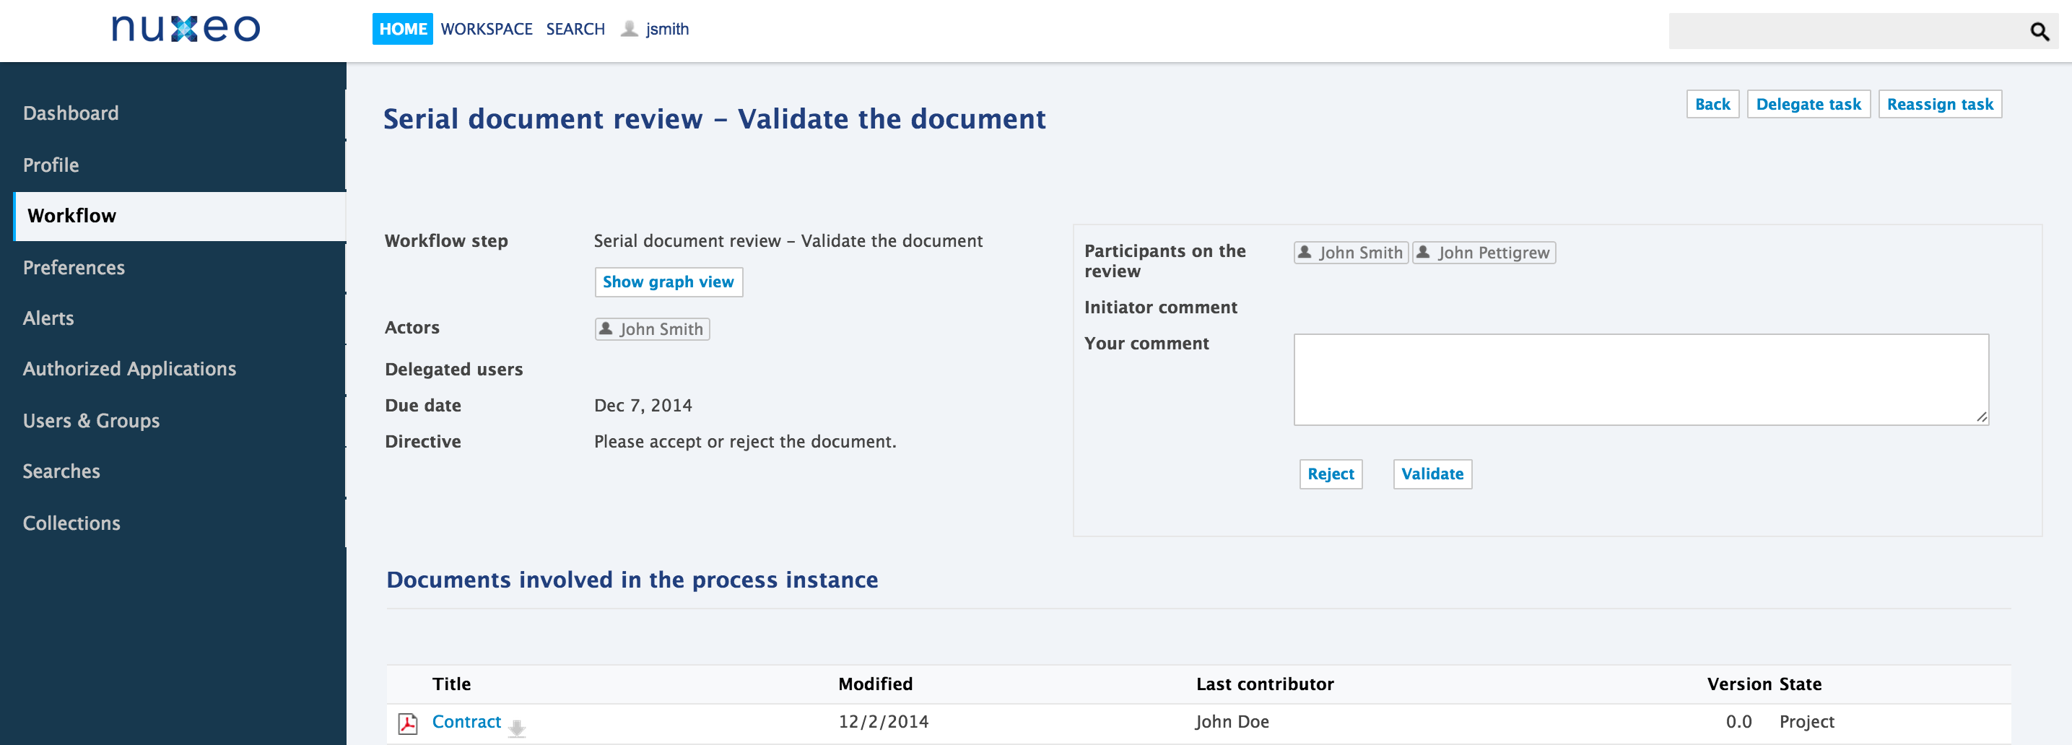Open the SEARCH tab
The image size is (2072, 745).
575,29
